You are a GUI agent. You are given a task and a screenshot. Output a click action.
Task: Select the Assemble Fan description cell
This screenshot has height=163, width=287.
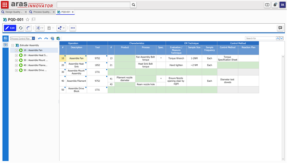(x=77, y=59)
